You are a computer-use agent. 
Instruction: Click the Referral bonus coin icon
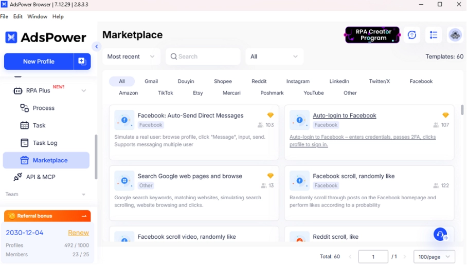coord(12,216)
